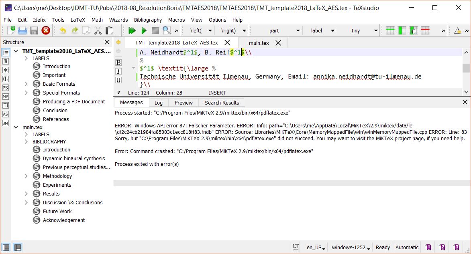Apply underline formatting via U button
The height and width of the screenshot is (254, 471).
coord(118,80)
